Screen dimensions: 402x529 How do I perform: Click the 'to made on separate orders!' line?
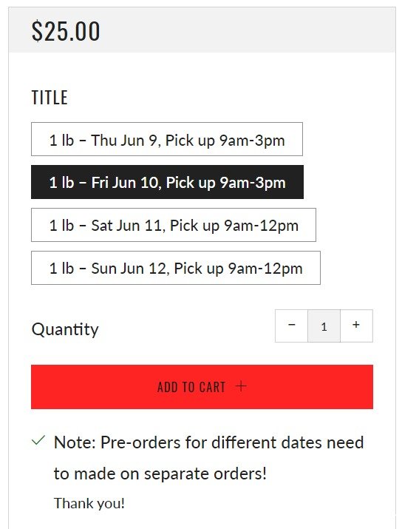pos(160,474)
